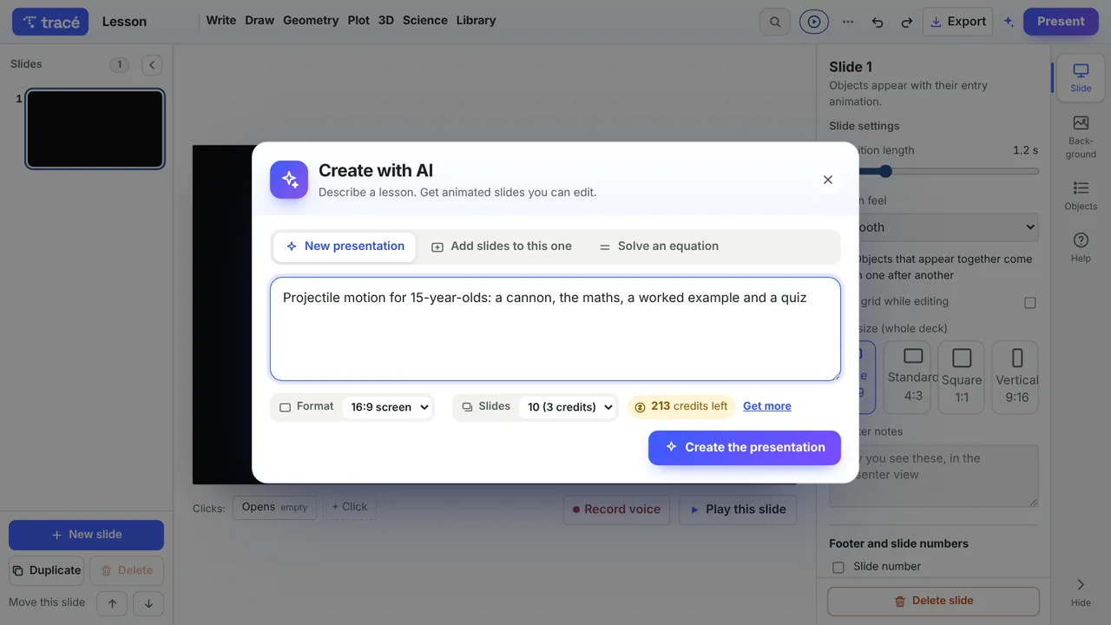Undo the last action
The height and width of the screenshot is (625, 1111).
878,22
